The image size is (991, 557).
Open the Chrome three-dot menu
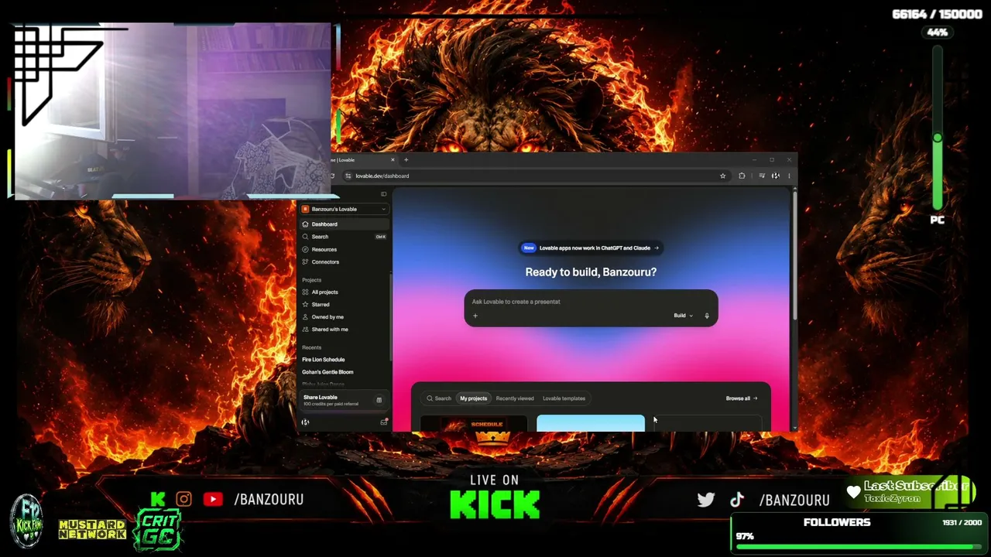pyautogui.click(x=789, y=176)
